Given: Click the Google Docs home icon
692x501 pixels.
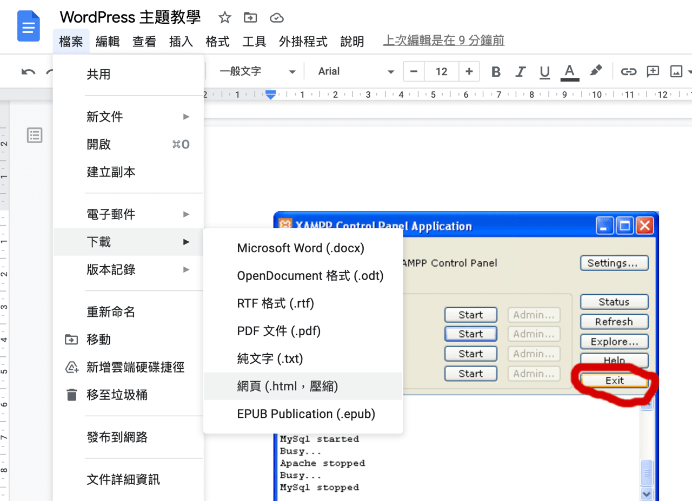Looking at the screenshot, I should tap(29, 26).
